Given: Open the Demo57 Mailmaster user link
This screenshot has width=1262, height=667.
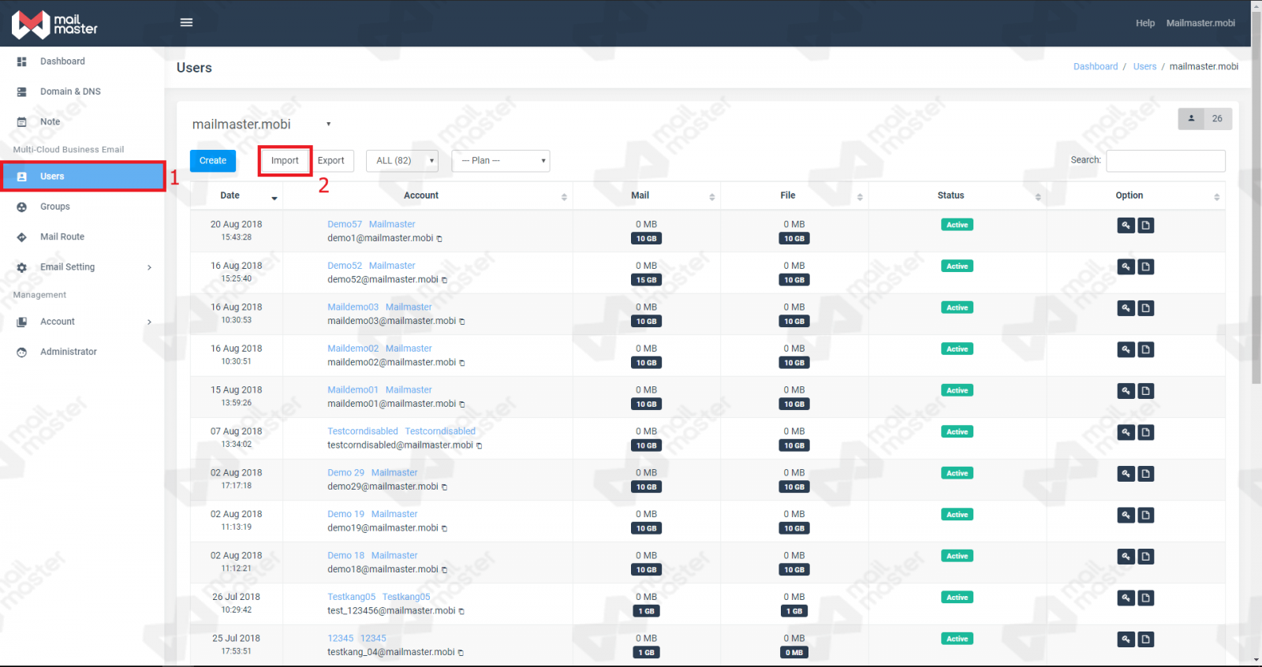Looking at the screenshot, I should 371,225.
